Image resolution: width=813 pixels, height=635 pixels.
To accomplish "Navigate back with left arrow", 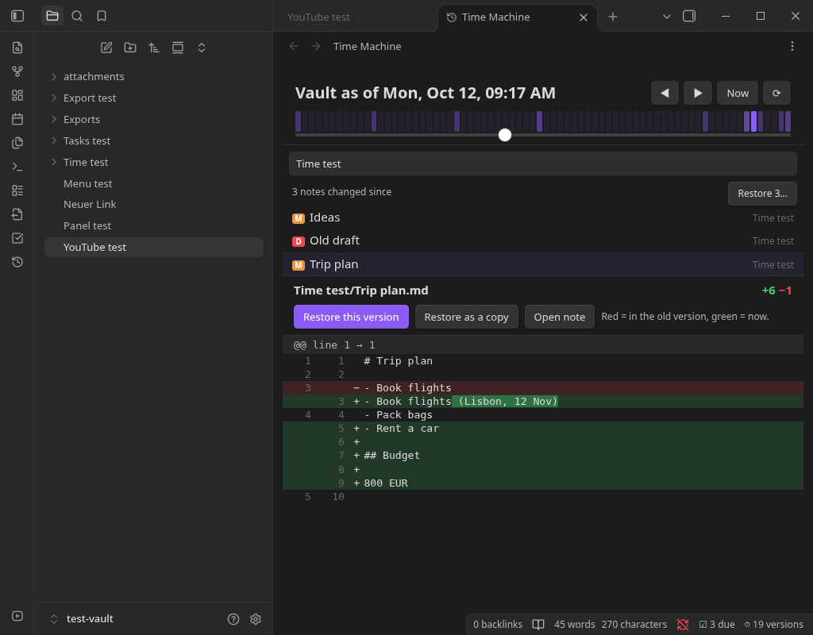I will tap(294, 46).
